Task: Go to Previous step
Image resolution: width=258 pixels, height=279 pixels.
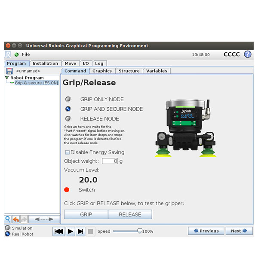Action: 206,231
